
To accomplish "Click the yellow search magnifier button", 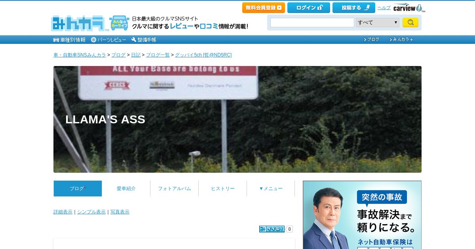I will tap(410, 23).
